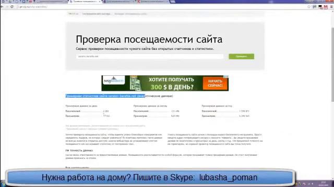The height and width of the screenshot is (187, 334).
Task: Click the Примерные данные за год label
Action: [217, 106]
